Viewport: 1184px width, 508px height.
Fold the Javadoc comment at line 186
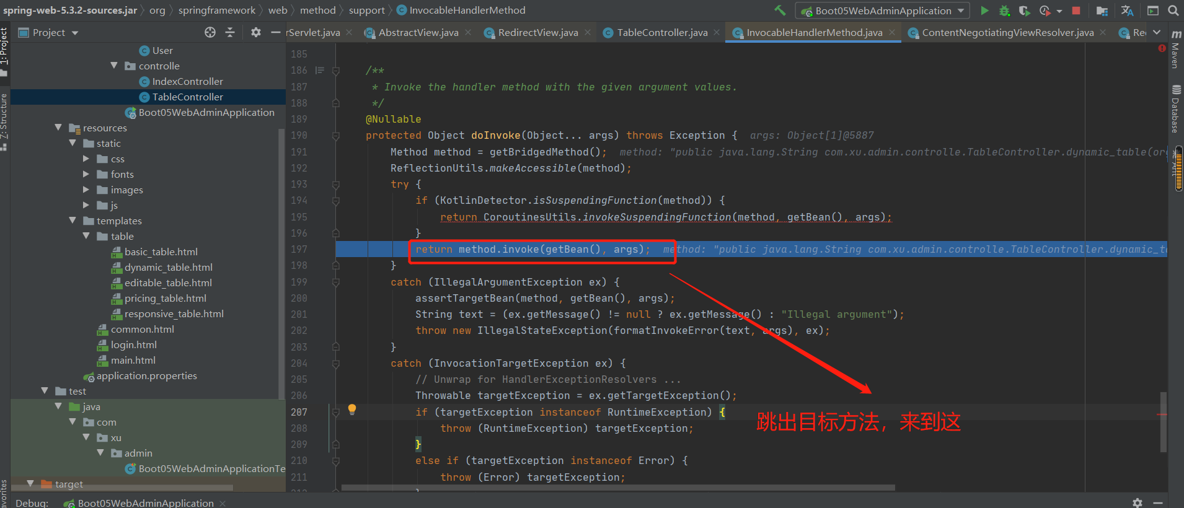[x=336, y=71]
